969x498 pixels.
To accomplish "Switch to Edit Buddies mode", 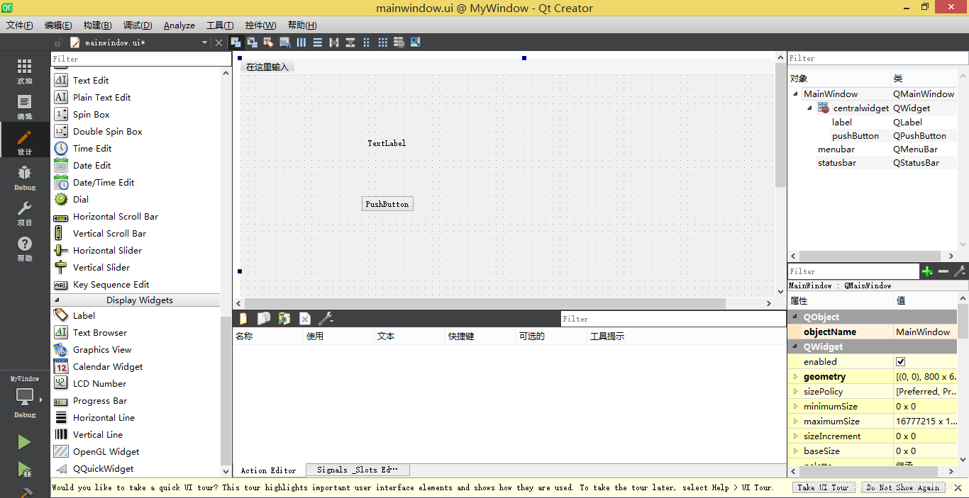I will click(268, 43).
